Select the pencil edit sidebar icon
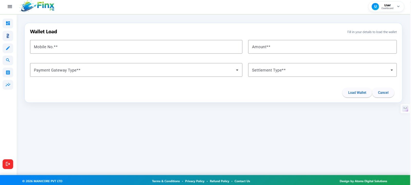Viewport: 411px width, 185px height. 8,48
